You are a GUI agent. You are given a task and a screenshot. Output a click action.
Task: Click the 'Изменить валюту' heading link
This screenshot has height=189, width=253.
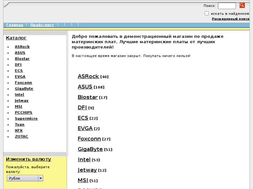29,159
